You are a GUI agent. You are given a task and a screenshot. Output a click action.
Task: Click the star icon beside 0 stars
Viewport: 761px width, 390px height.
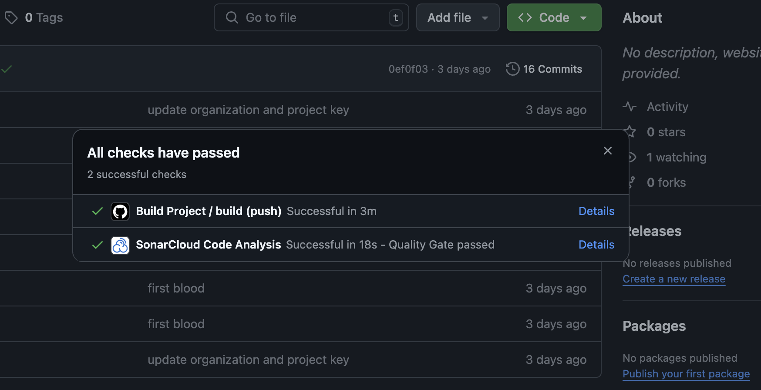tap(630, 131)
